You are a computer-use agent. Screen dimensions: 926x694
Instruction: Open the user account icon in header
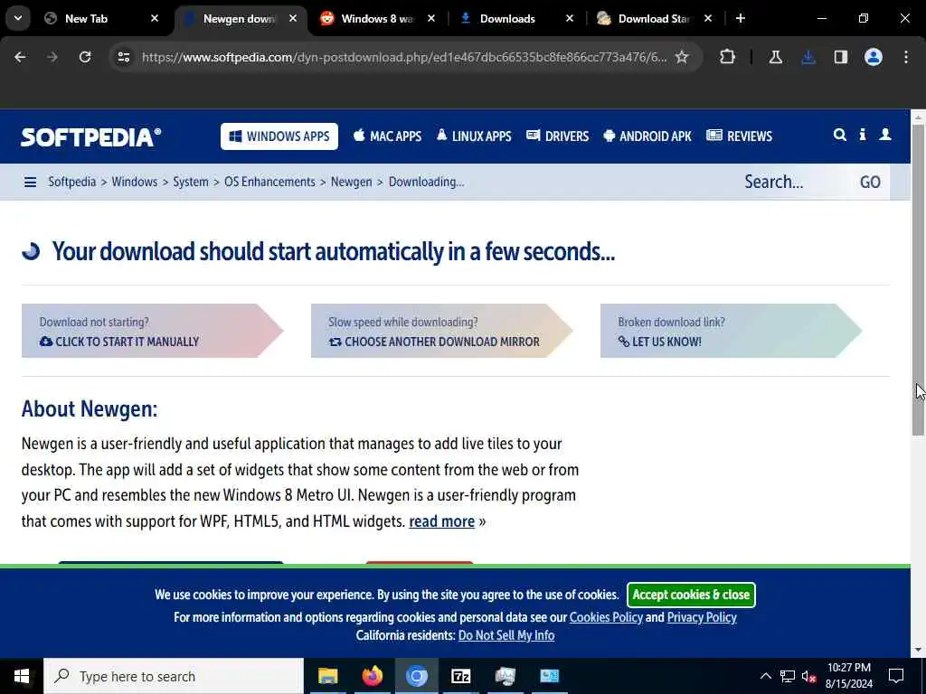pyautogui.click(x=885, y=136)
